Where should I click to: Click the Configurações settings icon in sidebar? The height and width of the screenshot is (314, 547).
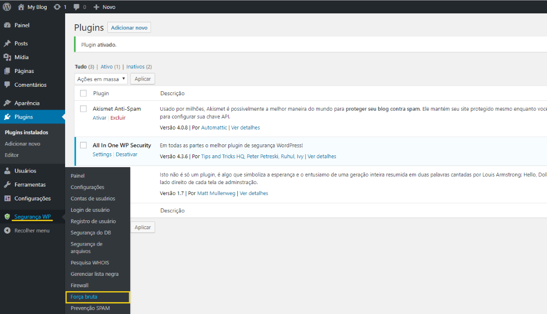[7, 198]
